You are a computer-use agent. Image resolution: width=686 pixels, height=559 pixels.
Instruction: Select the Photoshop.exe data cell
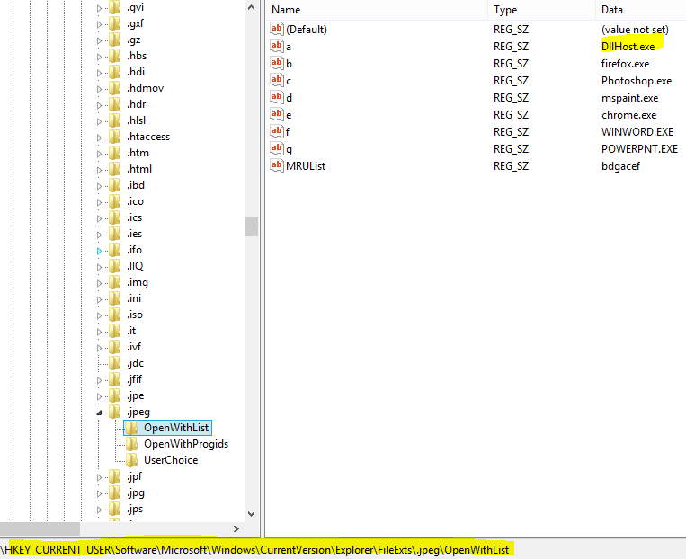637,81
